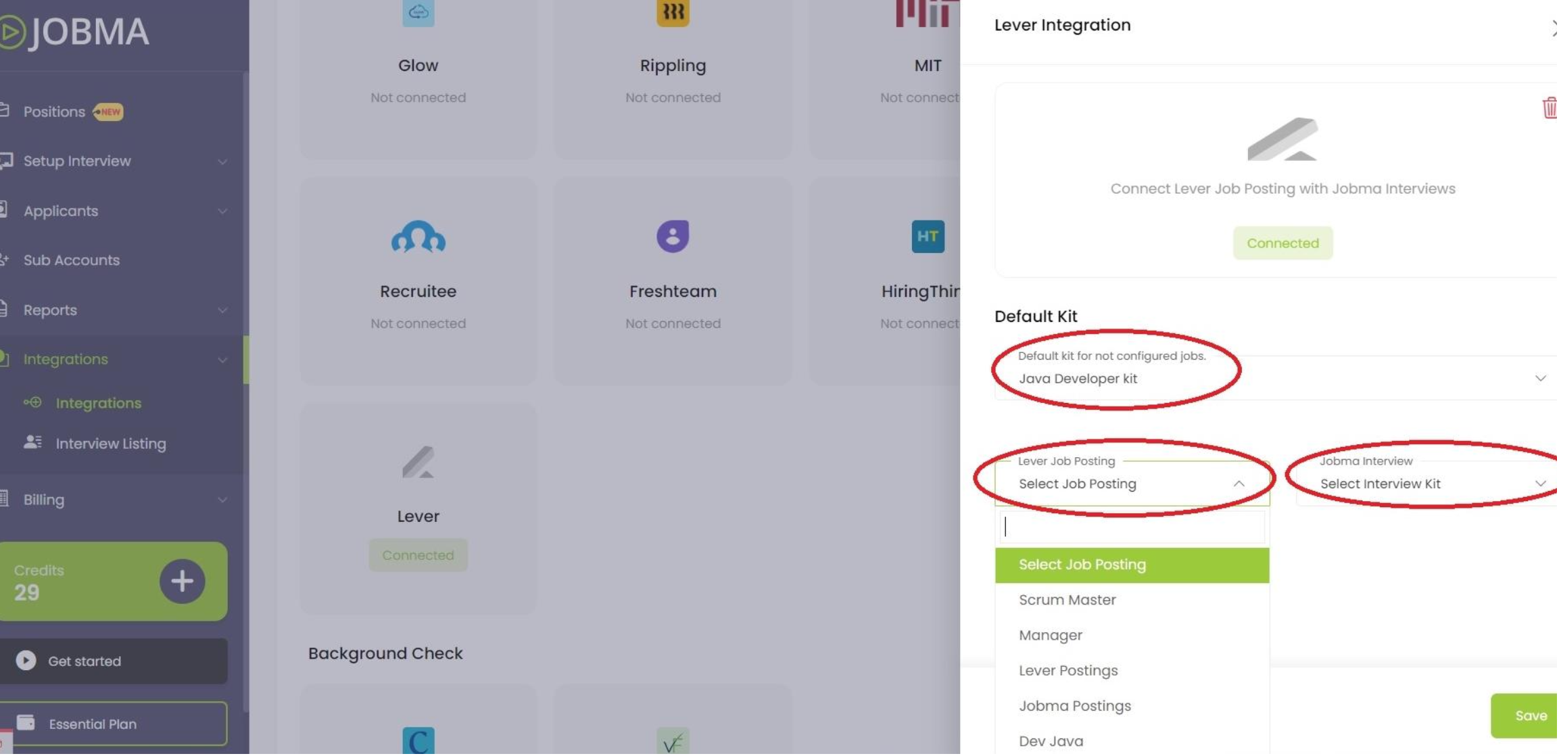
Task: Click the Positions sidebar icon
Action: 8,112
